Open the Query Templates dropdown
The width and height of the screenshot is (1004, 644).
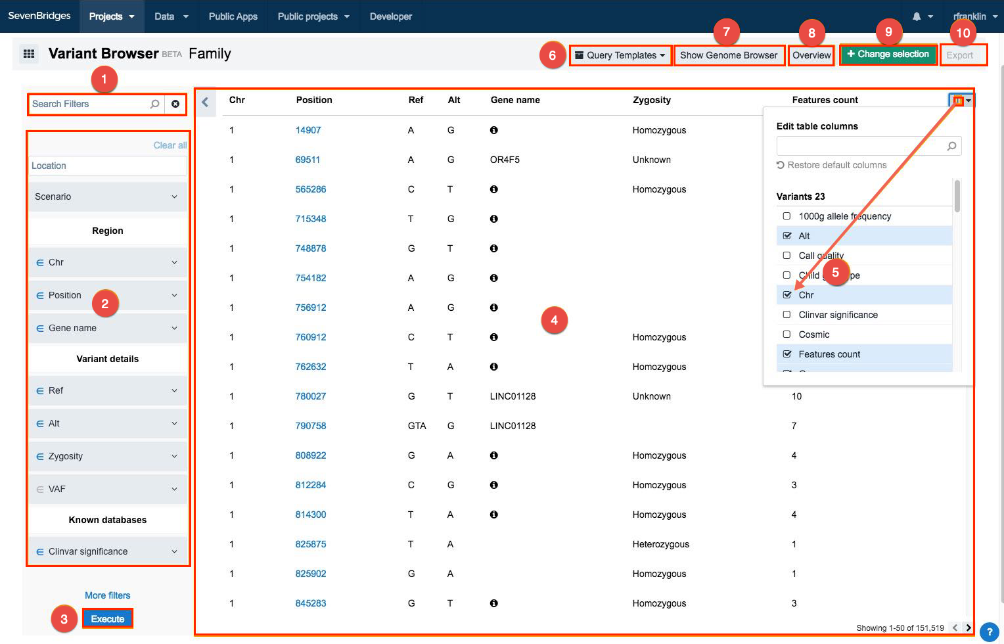(620, 55)
